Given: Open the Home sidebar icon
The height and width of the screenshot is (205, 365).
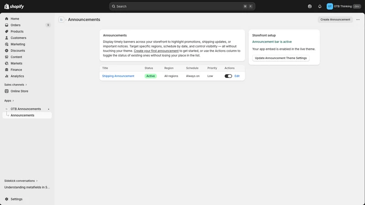Looking at the screenshot, I should pos(6,19).
